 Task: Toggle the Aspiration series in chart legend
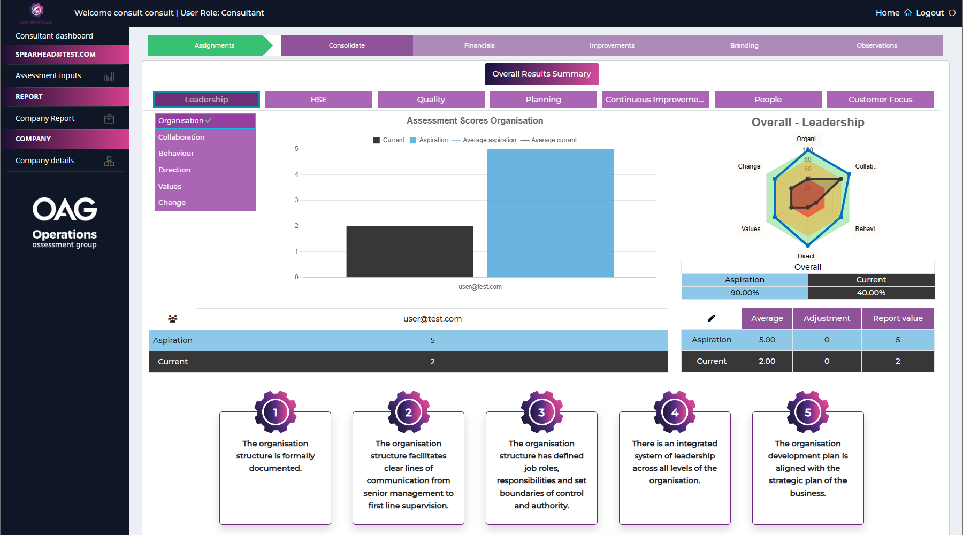pos(429,140)
